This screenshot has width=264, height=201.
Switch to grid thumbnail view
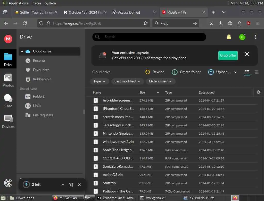point(257,72)
